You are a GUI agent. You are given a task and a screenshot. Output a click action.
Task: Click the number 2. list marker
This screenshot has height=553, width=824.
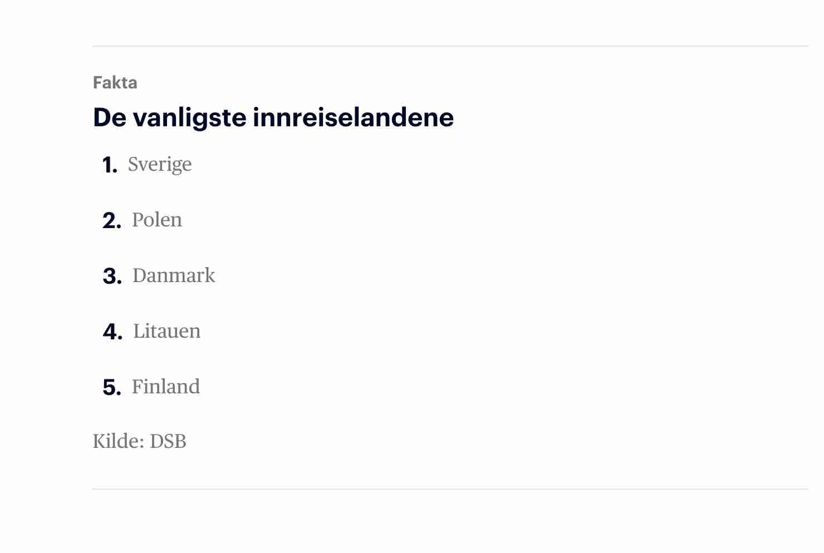(x=112, y=221)
